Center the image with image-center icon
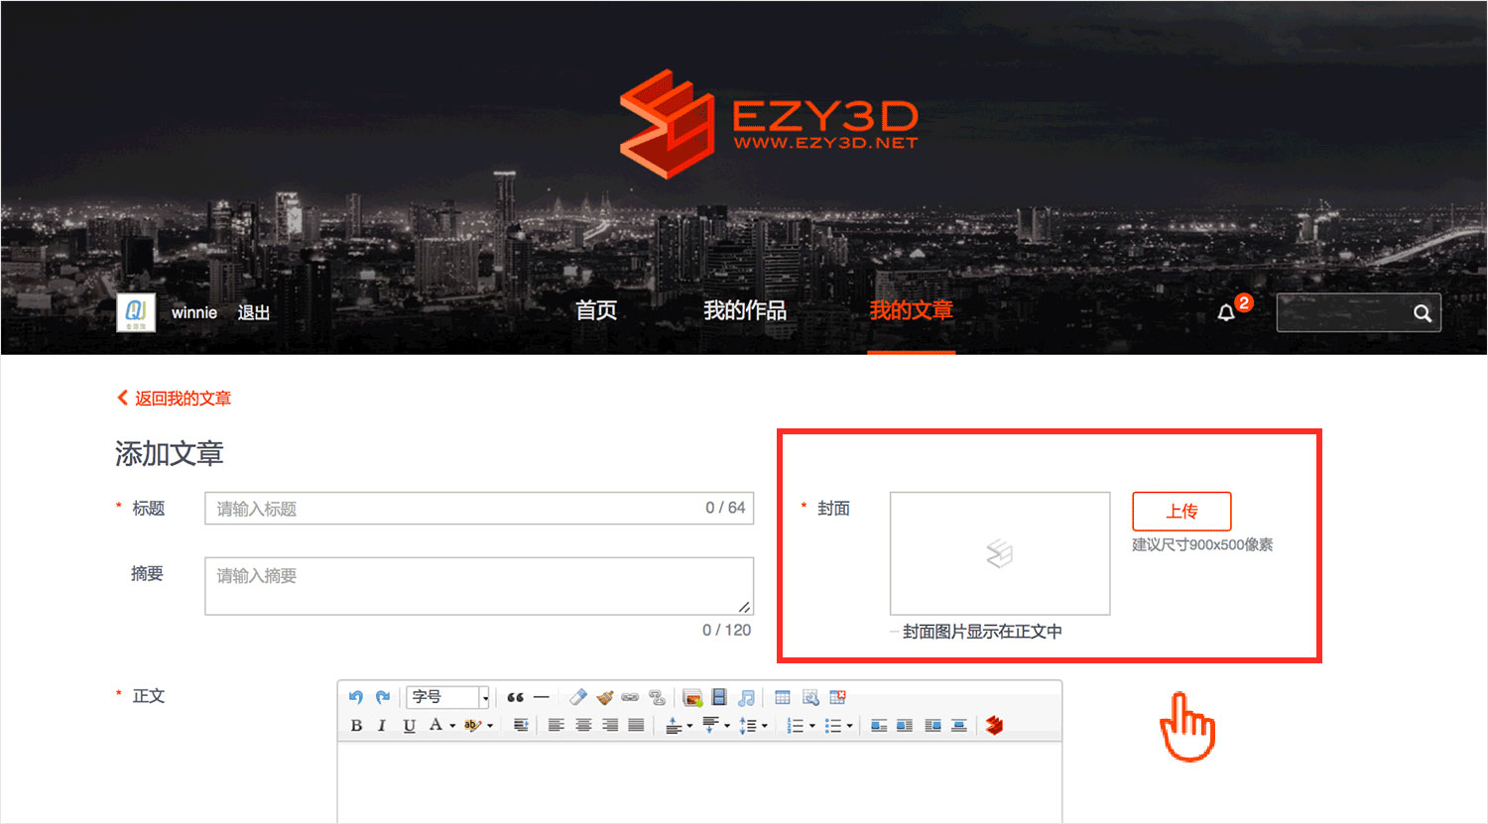Viewport: 1488px width, 824px height. click(x=959, y=726)
